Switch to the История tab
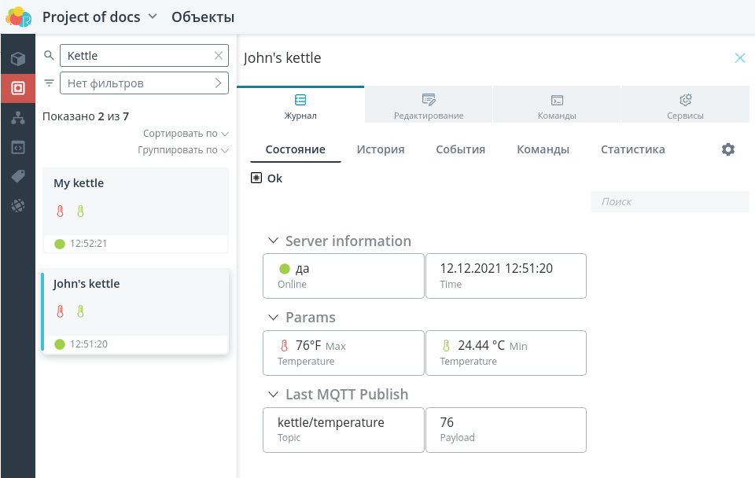Image resolution: width=755 pixels, height=478 pixels. (x=381, y=149)
